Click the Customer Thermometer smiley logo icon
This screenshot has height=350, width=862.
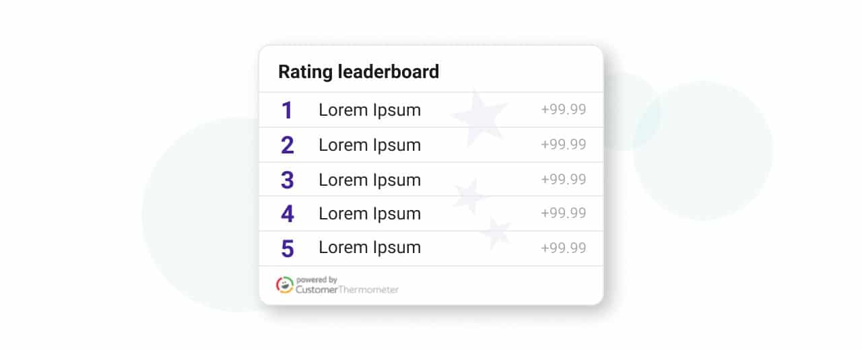coord(285,285)
